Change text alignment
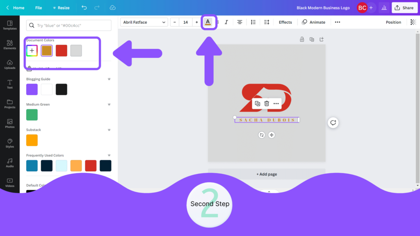420x236 pixels. click(240, 22)
